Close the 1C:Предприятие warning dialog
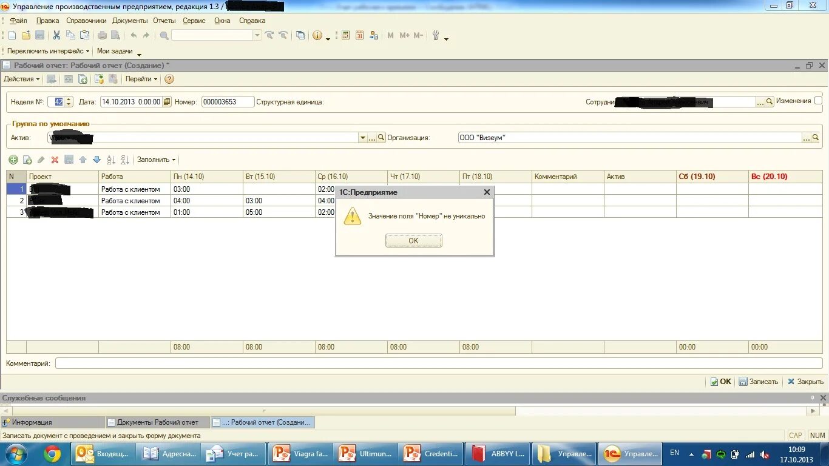Viewport: 829px width, 466px height. coord(487,192)
